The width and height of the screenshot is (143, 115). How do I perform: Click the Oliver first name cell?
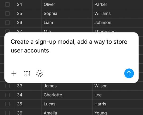[x=67, y=5]
